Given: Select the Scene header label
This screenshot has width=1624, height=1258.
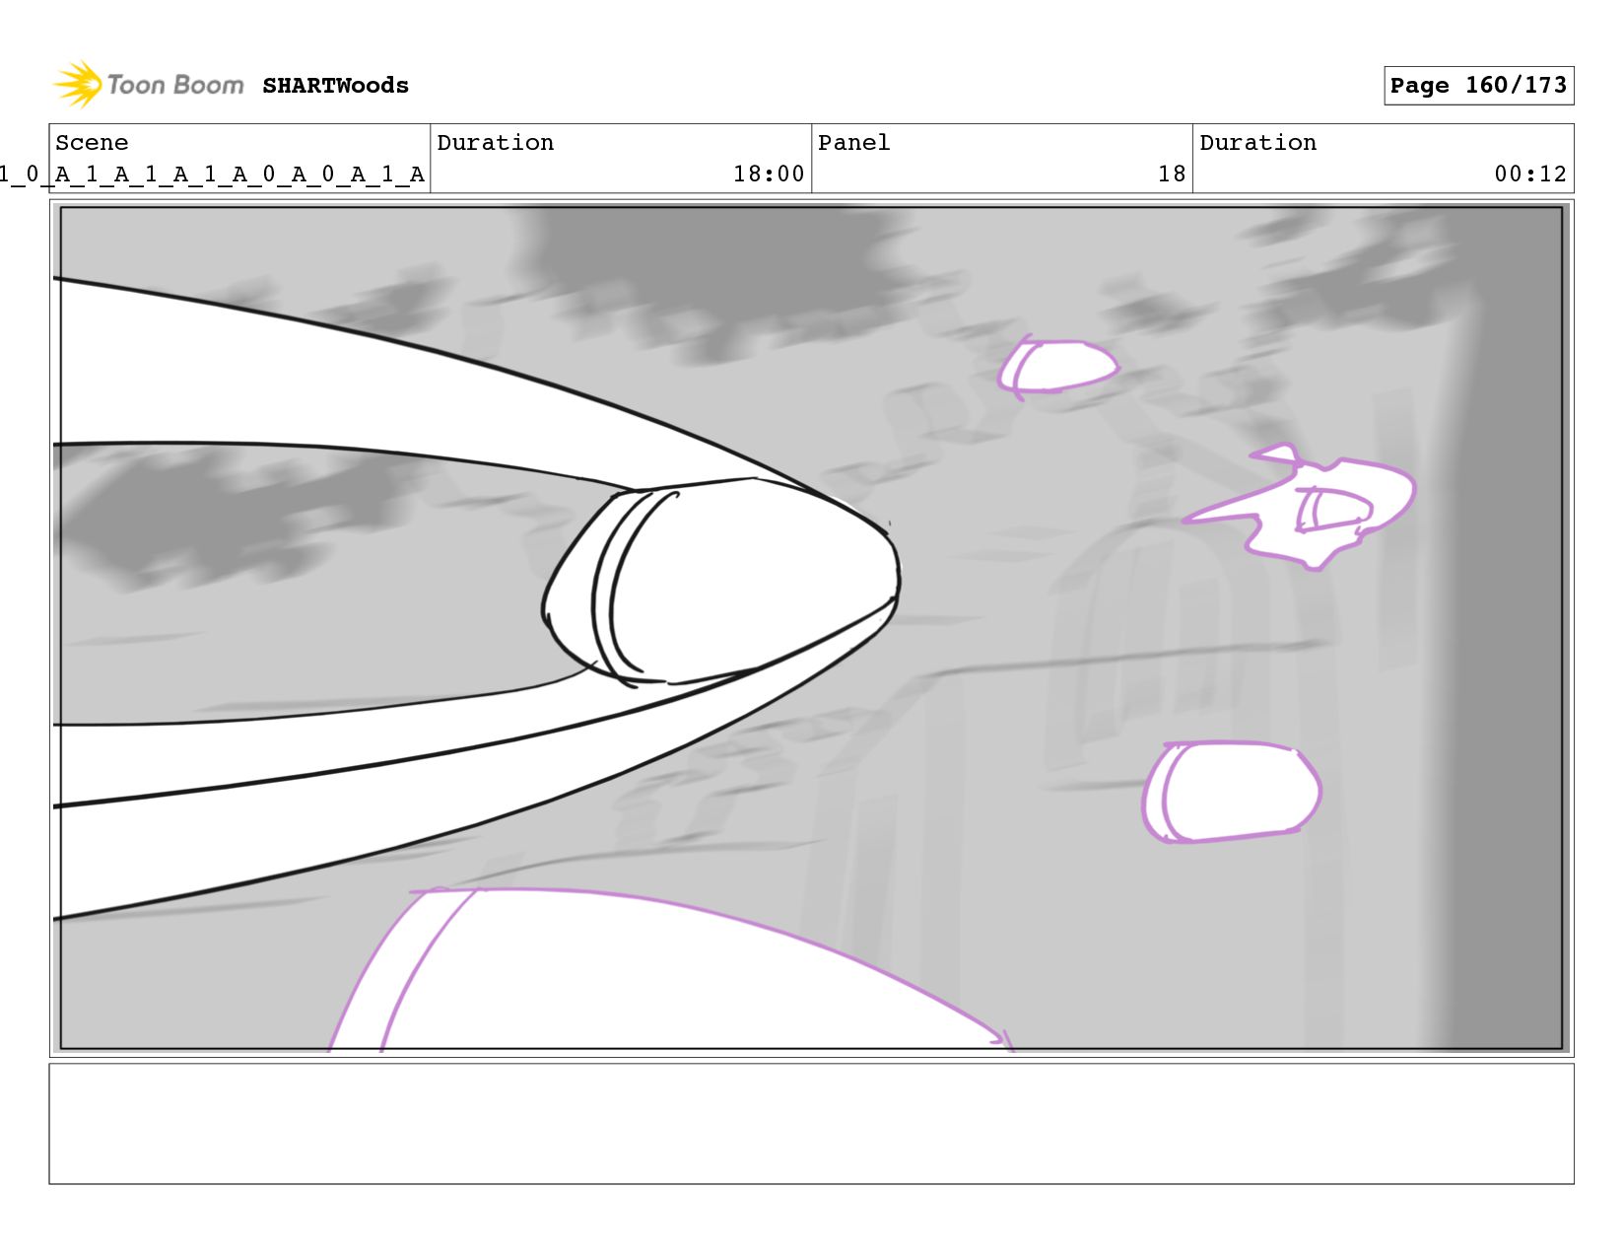Looking at the screenshot, I should pyautogui.click(x=92, y=143).
